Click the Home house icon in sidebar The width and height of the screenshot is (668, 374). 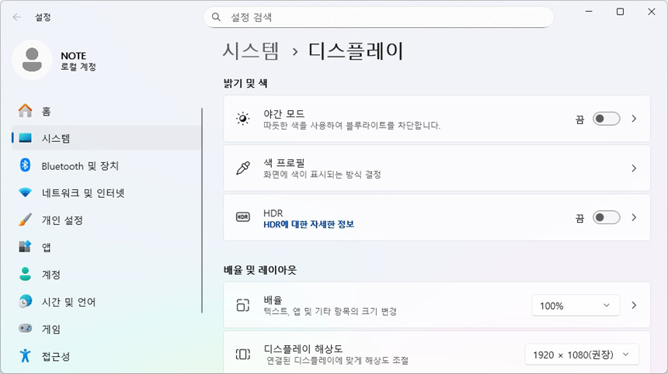click(26, 111)
